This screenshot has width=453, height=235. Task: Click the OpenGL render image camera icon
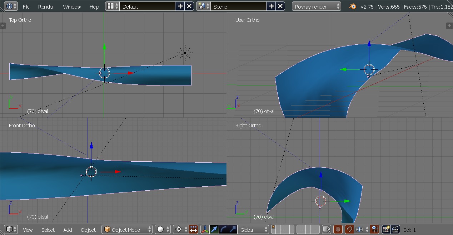[386, 230]
